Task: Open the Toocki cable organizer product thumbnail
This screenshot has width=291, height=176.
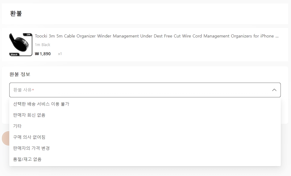Action: [21, 45]
